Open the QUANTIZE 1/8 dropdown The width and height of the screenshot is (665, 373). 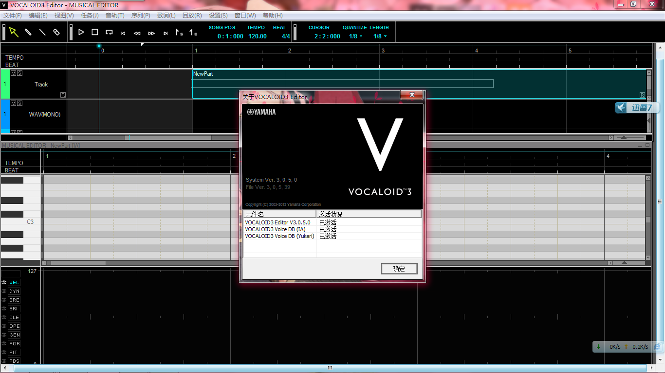click(x=356, y=36)
